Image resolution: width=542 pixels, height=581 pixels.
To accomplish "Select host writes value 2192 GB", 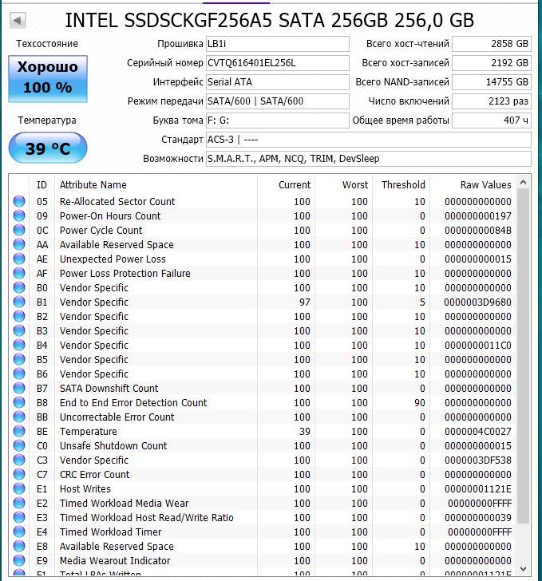I will [x=492, y=63].
